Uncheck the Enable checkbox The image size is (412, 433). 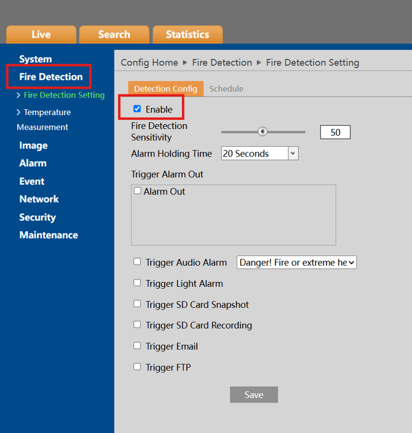[x=137, y=109]
